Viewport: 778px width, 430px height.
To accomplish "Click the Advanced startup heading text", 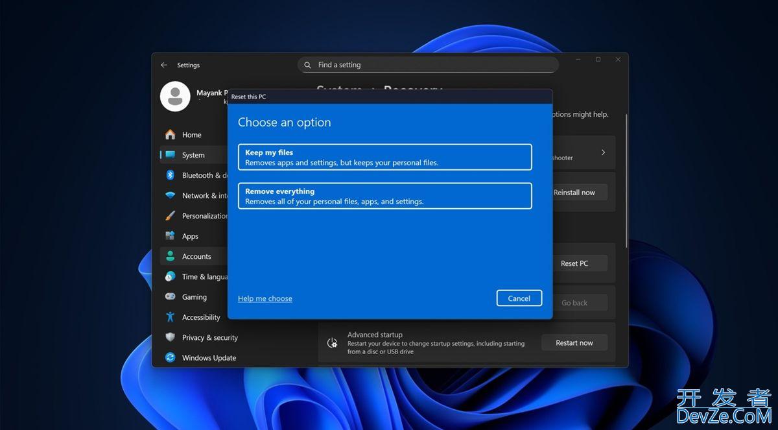I will [375, 335].
